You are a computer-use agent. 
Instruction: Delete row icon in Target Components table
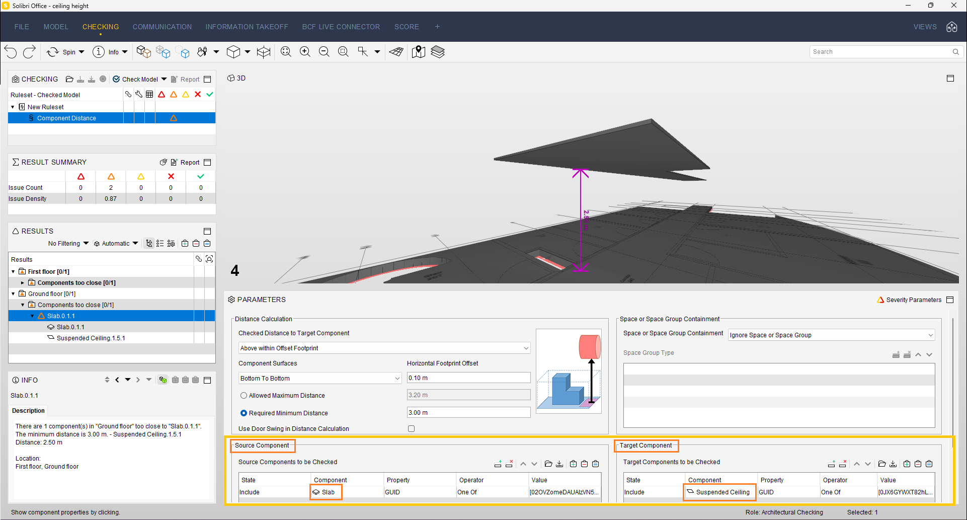(843, 464)
